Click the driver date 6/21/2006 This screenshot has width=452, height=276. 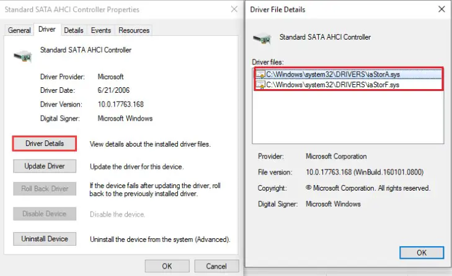tap(113, 90)
